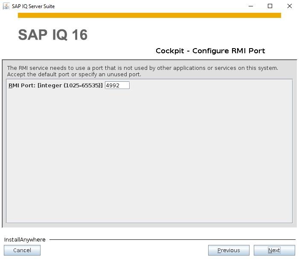Focus the RMI Port input field

click(x=117, y=85)
